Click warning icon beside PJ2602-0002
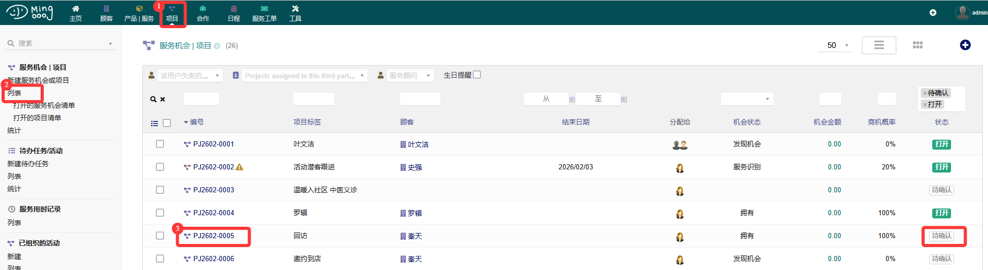Image resolution: width=988 pixels, height=270 pixels. click(240, 167)
